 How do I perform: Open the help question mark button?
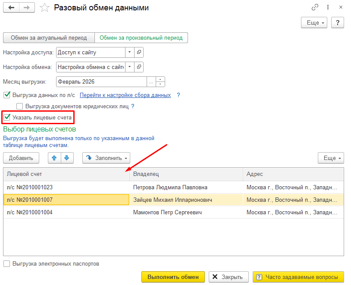[337, 22]
